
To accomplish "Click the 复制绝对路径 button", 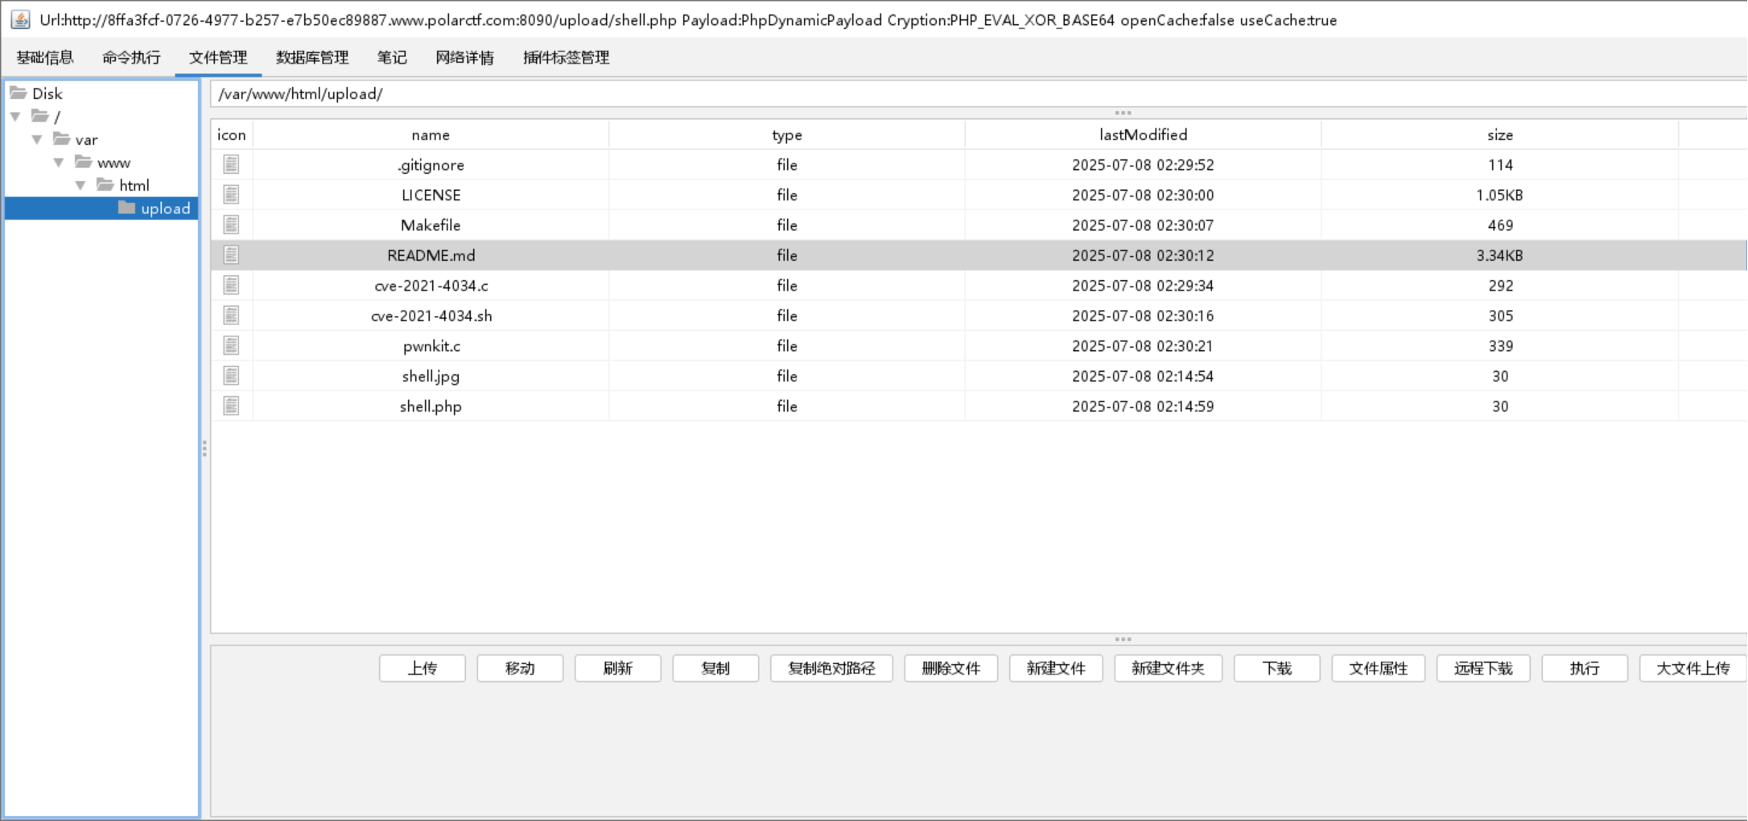I will (x=831, y=668).
